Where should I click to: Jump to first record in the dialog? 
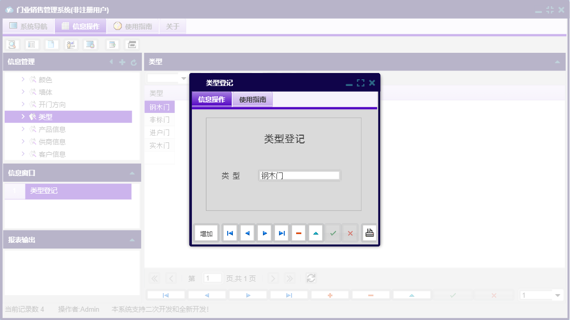tap(230, 232)
